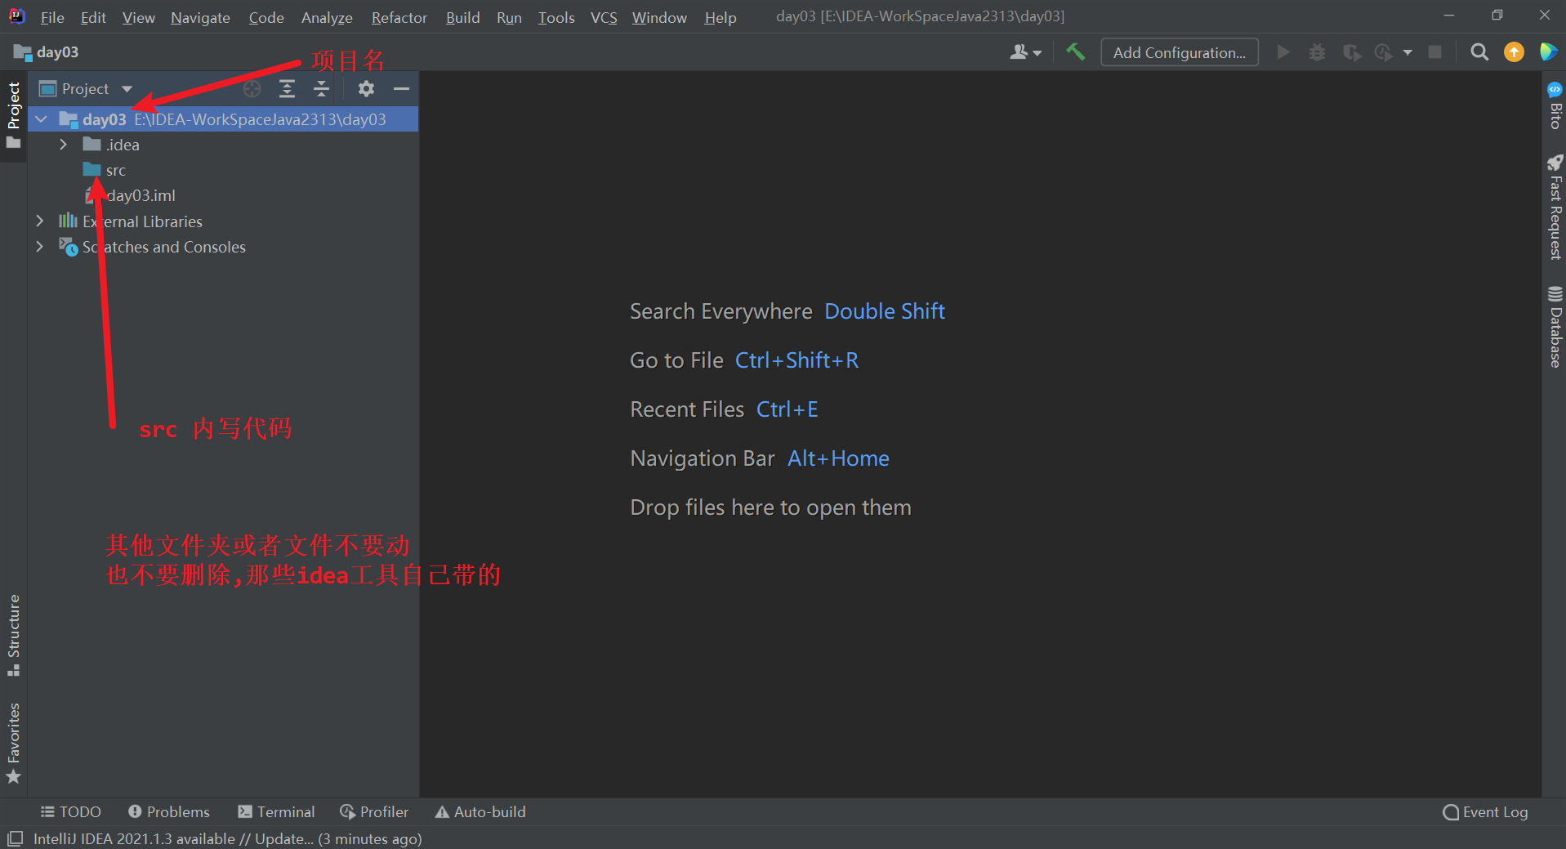Open the Edit menu
1566x849 pixels.
(x=93, y=17)
